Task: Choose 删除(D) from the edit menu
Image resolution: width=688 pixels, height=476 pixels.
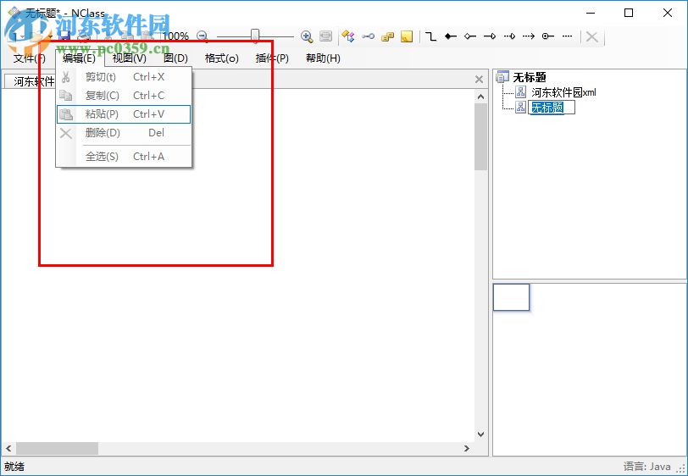Action: (124, 133)
